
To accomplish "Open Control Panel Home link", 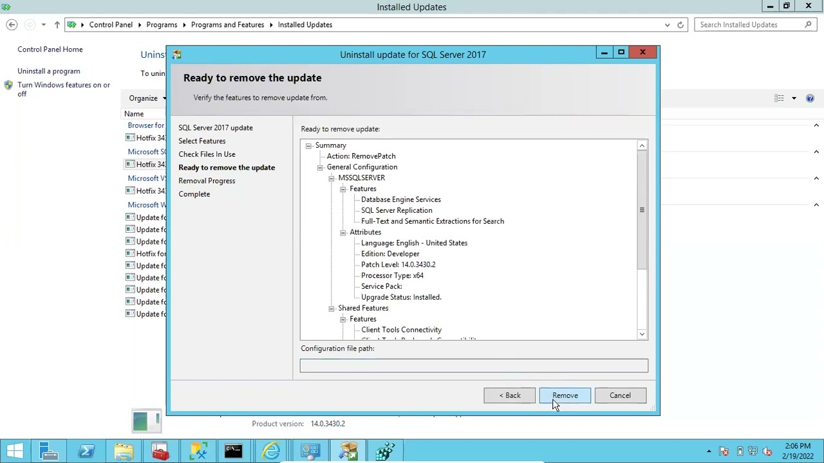I will pyautogui.click(x=50, y=50).
